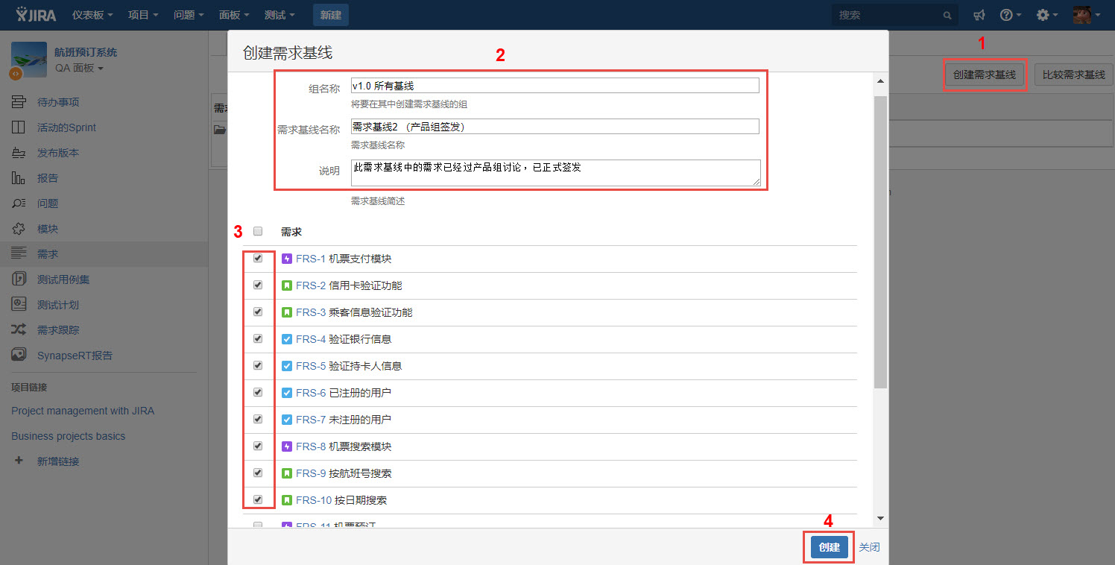The width and height of the screenshot is (1115, 565).
Task: Uncheck FRS-7 未注册的用户 checkbox
Action: pos(258,419)
